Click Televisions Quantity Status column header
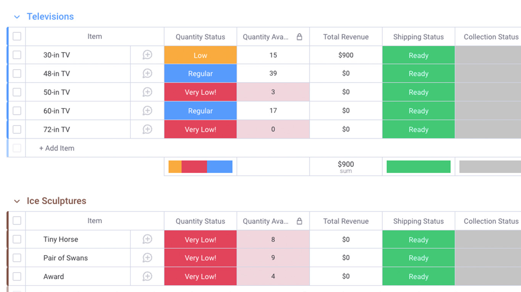 tap(200, 37)
